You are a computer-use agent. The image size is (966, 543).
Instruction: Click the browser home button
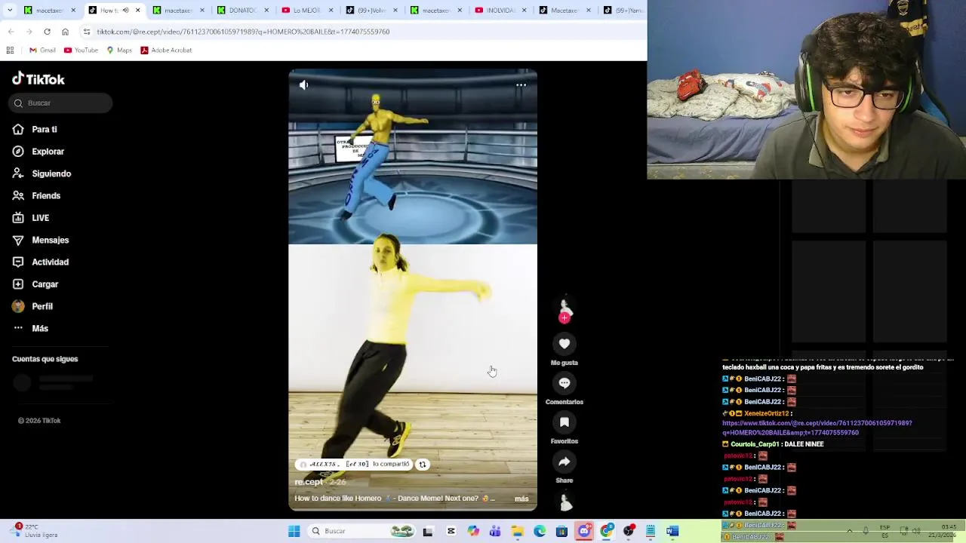pyautogui.click(x=65, y=32)
